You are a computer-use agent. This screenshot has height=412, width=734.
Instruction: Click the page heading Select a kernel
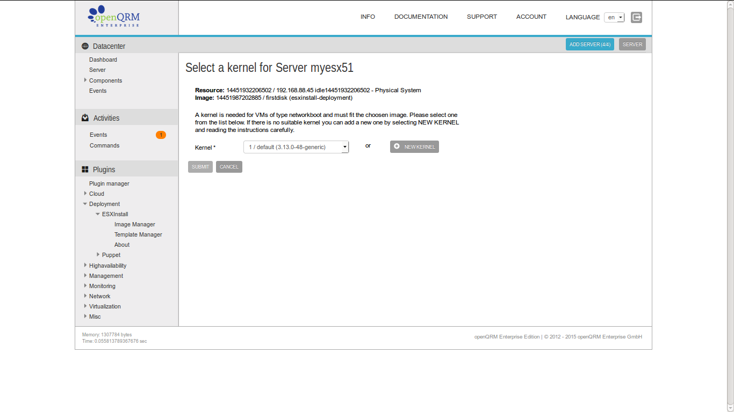269,68
